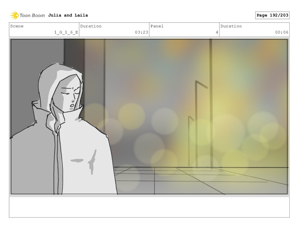Click the 'Page 192/203' page indicator

(x=272, y=15)
